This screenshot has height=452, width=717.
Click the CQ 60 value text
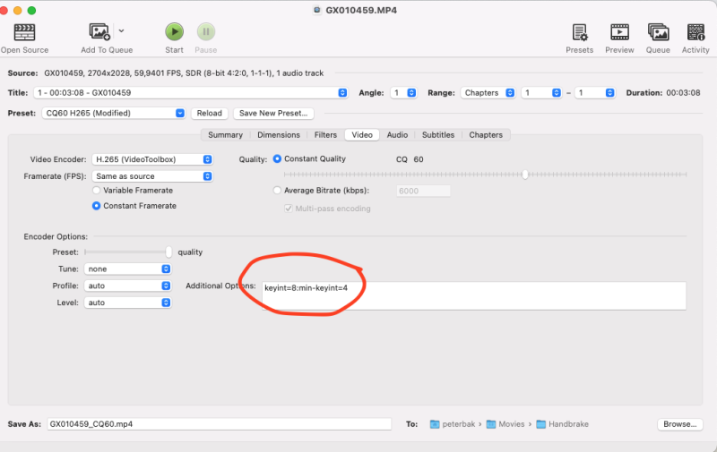coord(410,159)
